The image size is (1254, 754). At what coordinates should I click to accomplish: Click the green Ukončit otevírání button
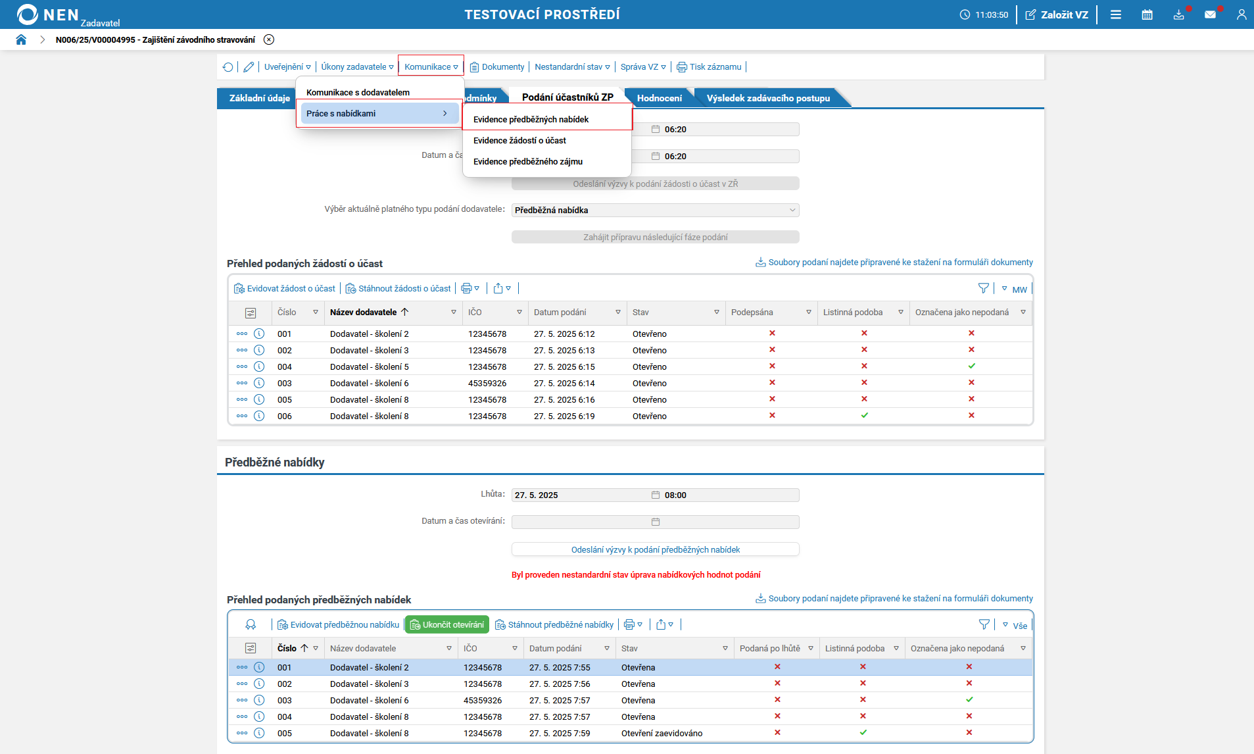447,624
